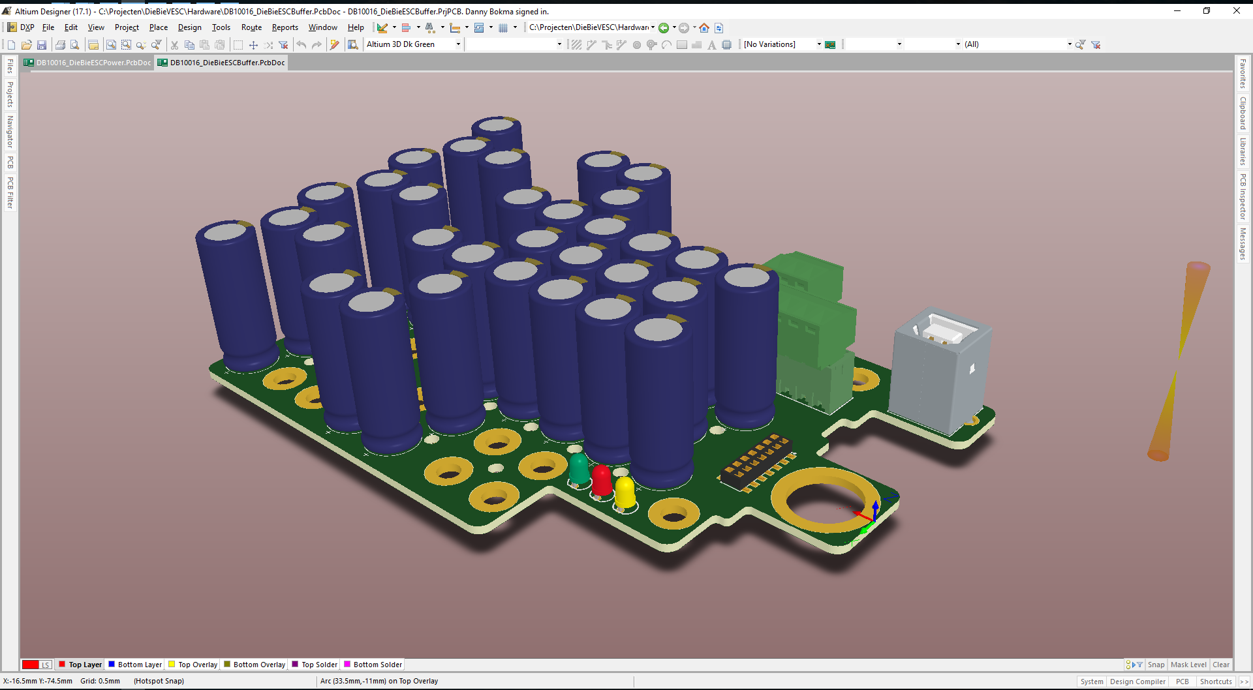
Task: Toggle the Snap button in status bar
Action: [x=1156, y=665]
